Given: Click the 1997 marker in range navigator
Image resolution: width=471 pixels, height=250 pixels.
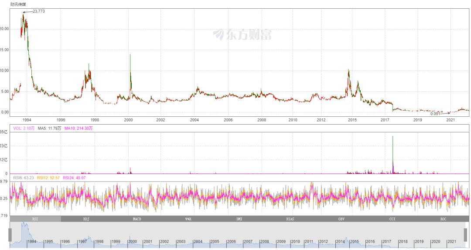Looking at the screenshot, I should pos(82,241).
